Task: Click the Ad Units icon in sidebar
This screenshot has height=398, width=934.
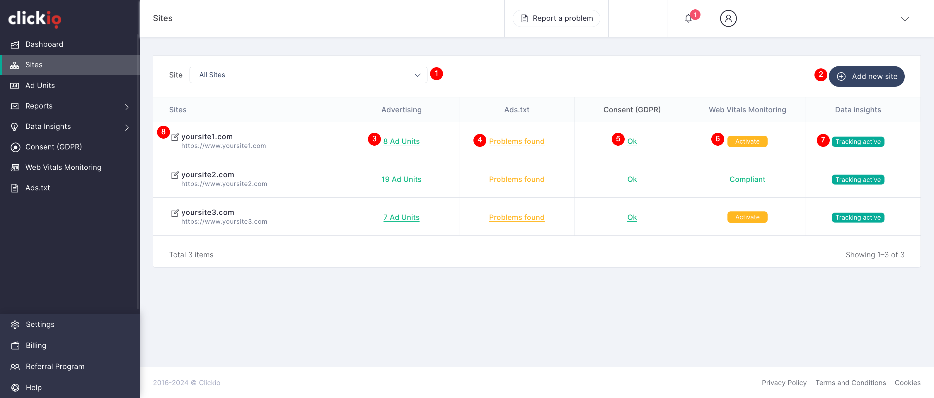Action: [x=15, y=86]
